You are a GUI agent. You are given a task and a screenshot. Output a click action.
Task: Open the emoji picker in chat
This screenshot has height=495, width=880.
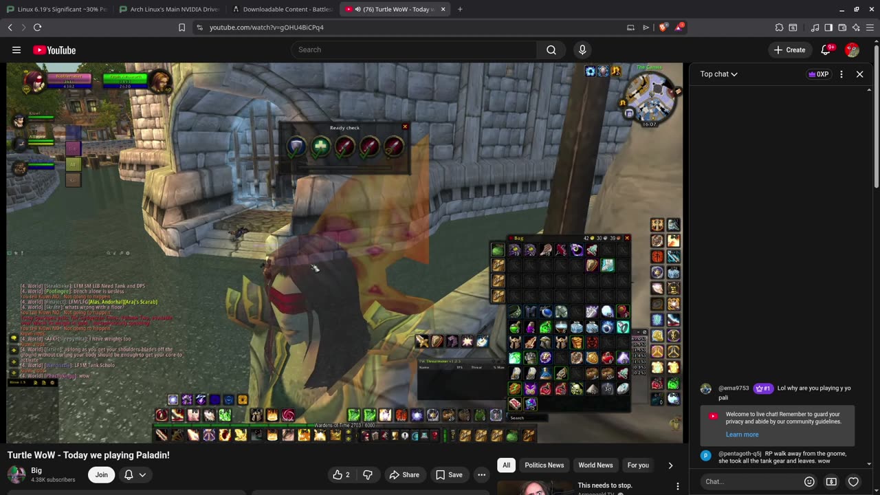809,481
